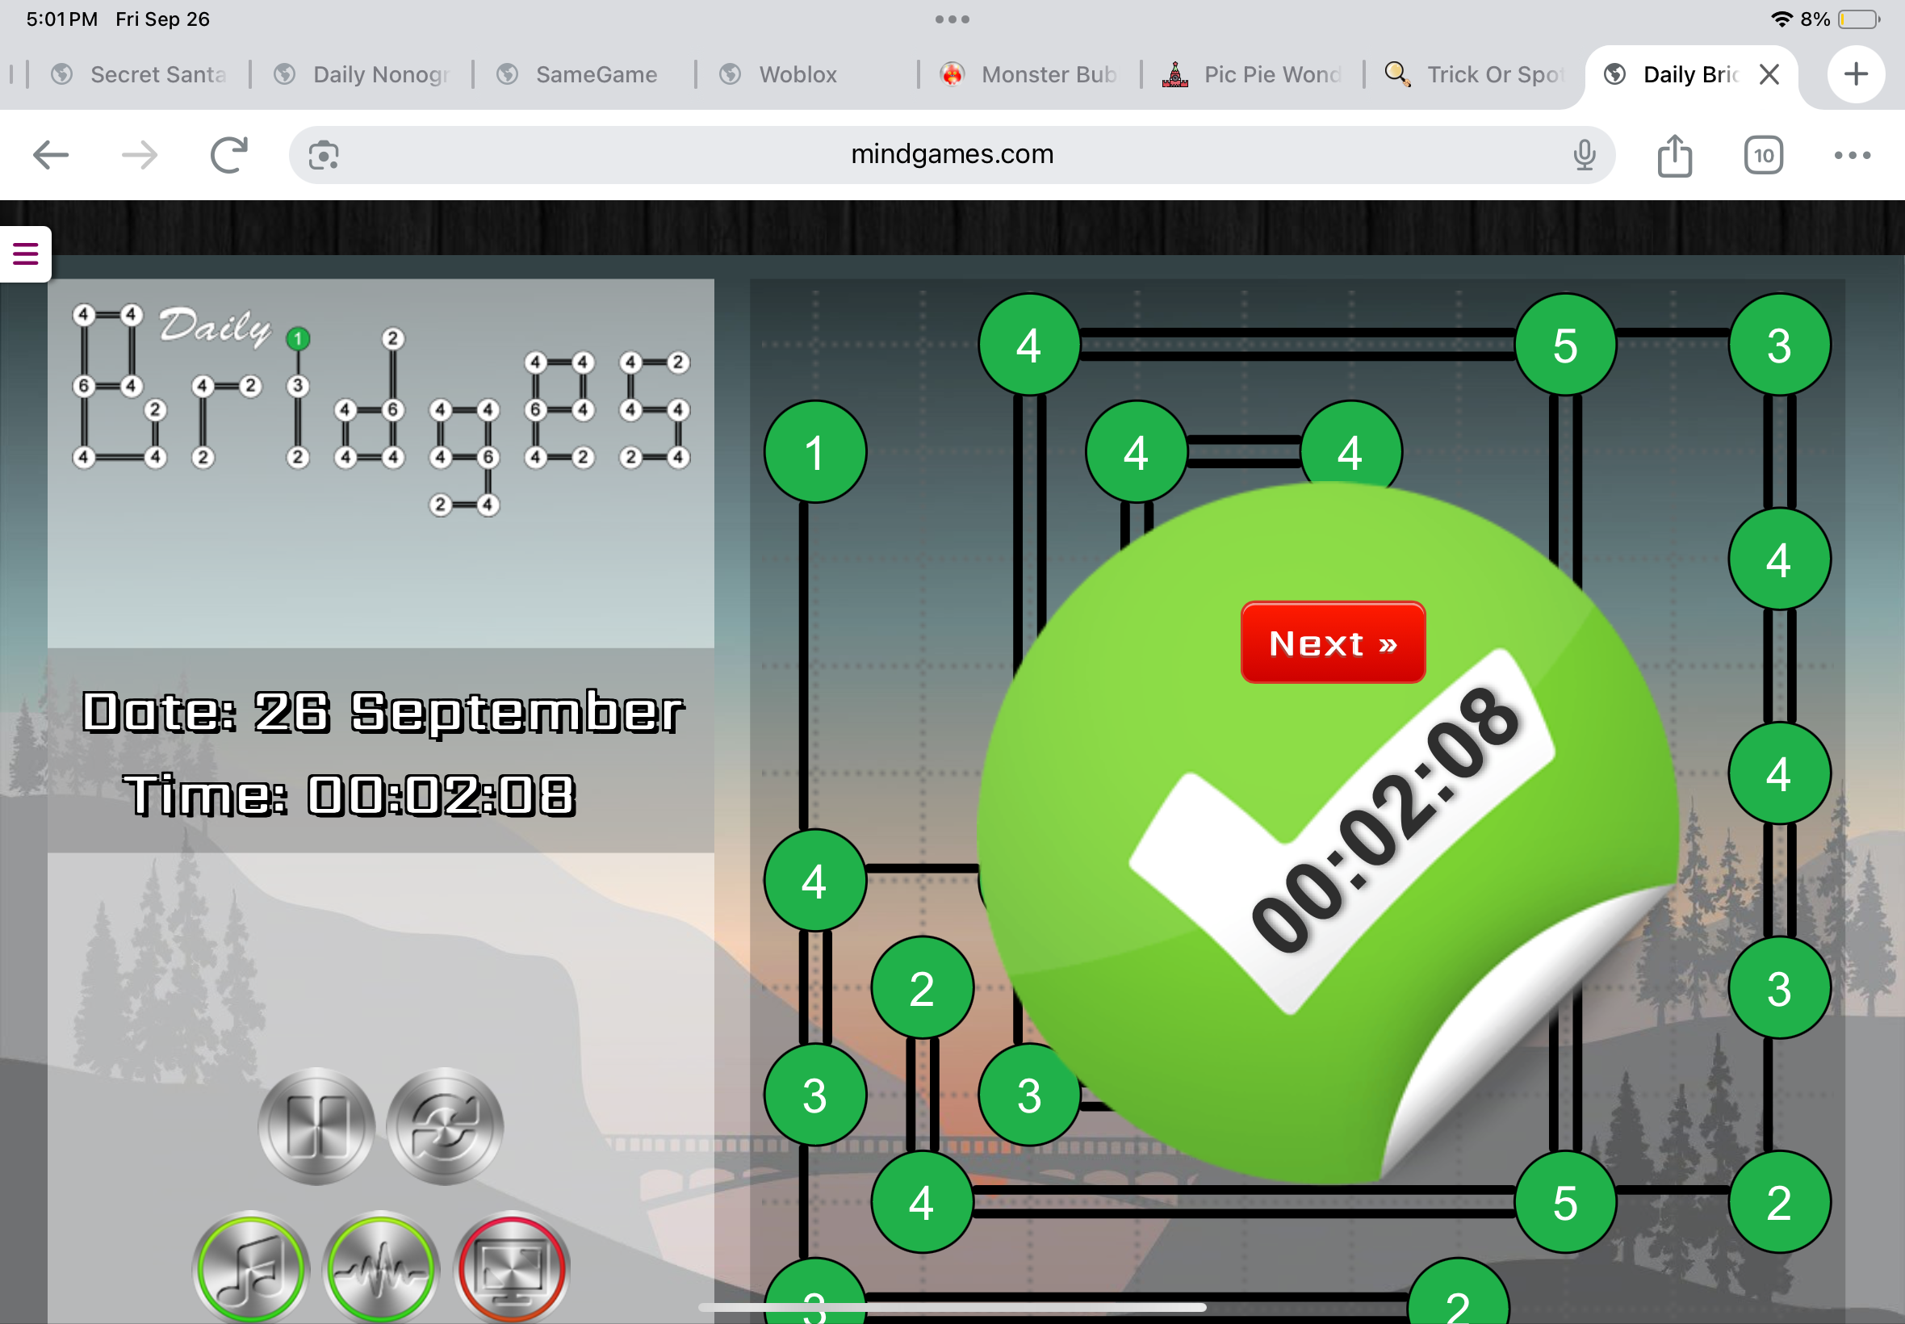Open browser more options ellipsis menu
This screenshot has width=1905, height=1324.
tap(1851, 155)
